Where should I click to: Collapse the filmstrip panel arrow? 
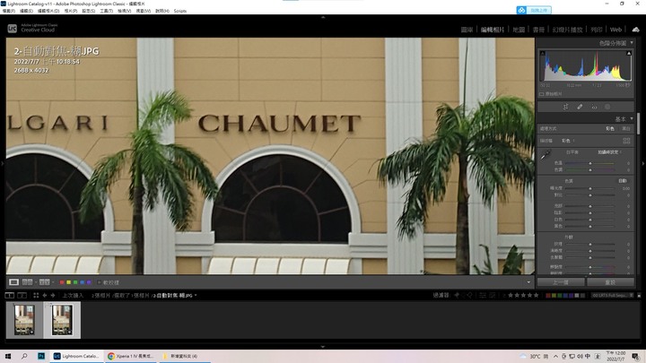(x=323, y=347)
